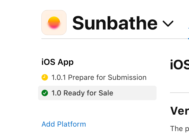The height and width of the screenshot is (133, 189).
Task: Click the 'Prepare for Submission' status text
Action: point(107,77)
